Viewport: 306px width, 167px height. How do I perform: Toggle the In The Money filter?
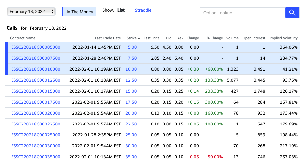[79, 12]
